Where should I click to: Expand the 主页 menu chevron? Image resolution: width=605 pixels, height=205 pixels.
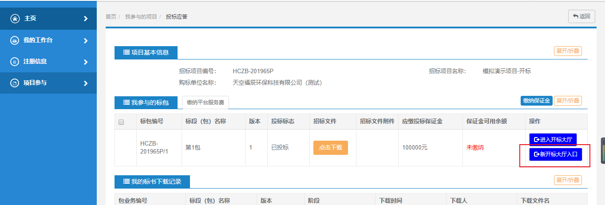click(86, 19)
